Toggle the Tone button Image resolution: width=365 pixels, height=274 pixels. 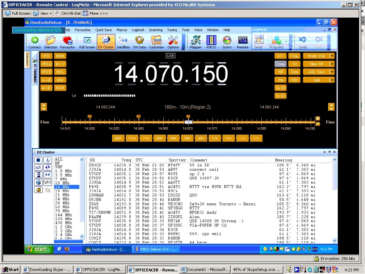(294, 72)
